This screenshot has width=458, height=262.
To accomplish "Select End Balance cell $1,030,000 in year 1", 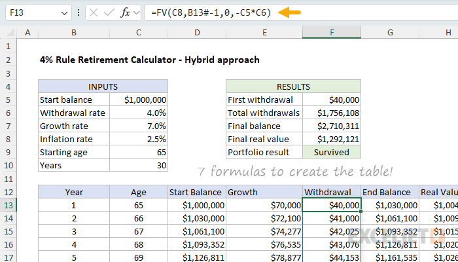I will point(390,205).
